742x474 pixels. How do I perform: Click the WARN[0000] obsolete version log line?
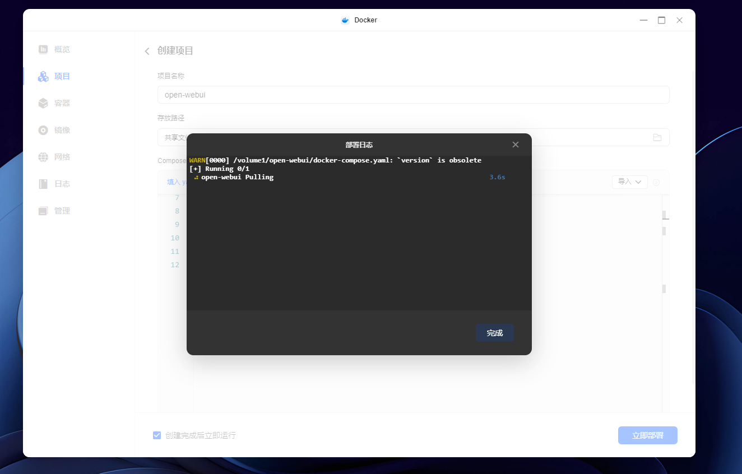pos(335,160)
